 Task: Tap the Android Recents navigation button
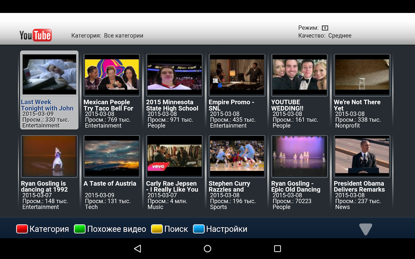pos(277,249)
